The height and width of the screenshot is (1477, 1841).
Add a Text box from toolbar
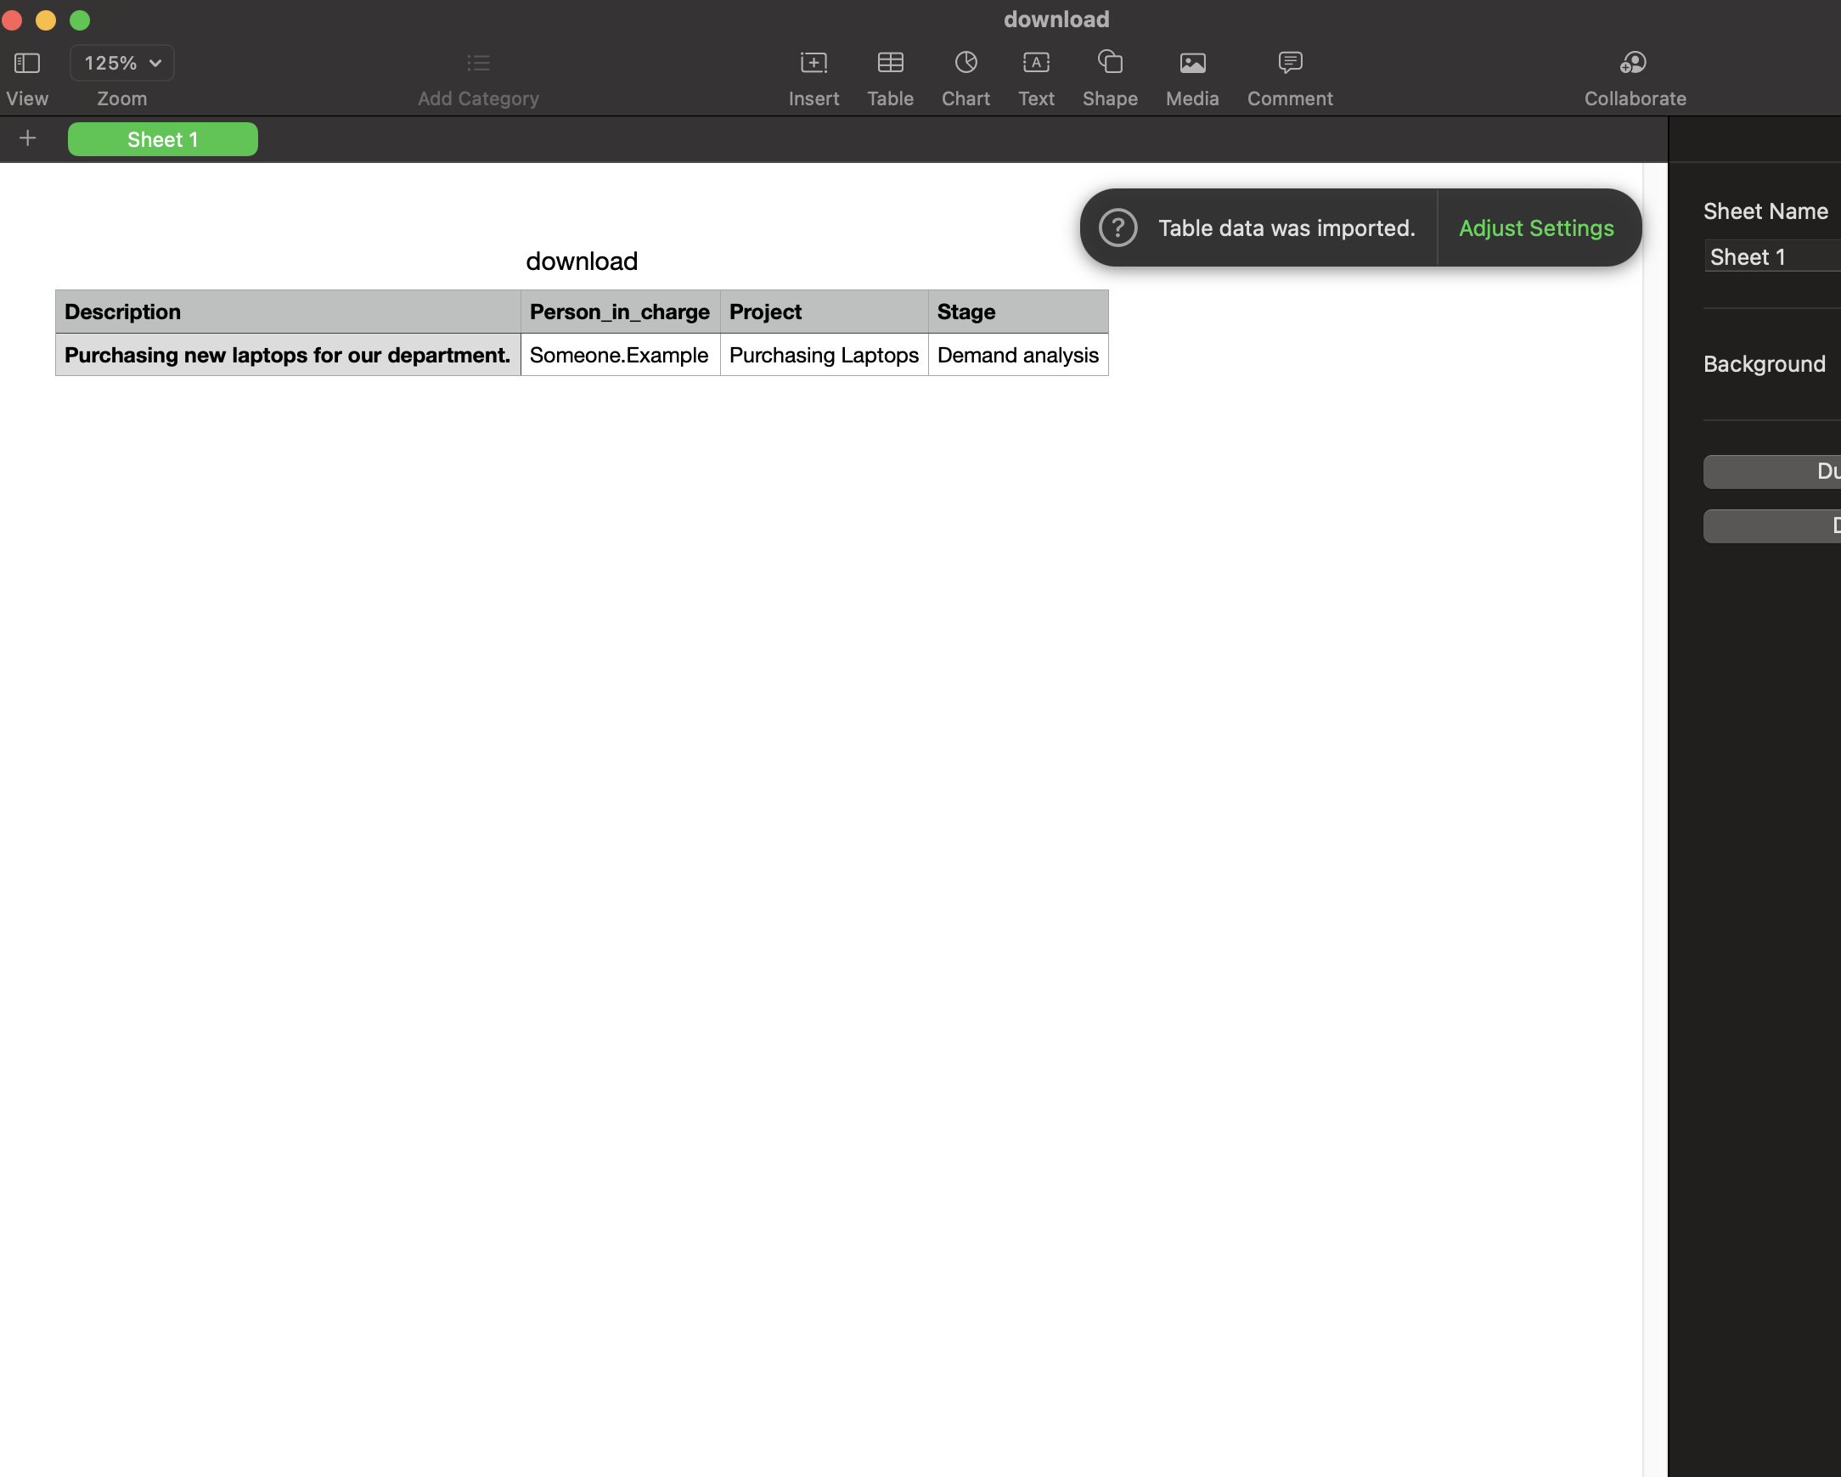(x=1036, y=63)
